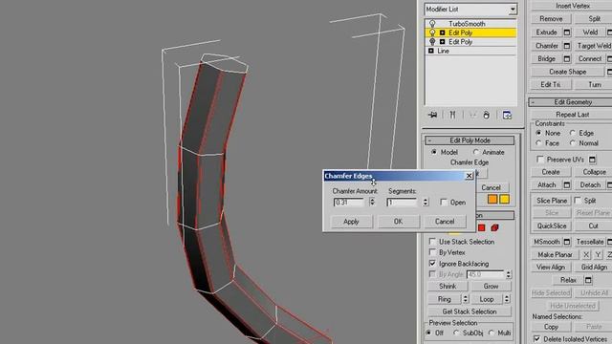Open Attach list box icon
This screenshot has width=612, height=344.
tap(567, 184)
